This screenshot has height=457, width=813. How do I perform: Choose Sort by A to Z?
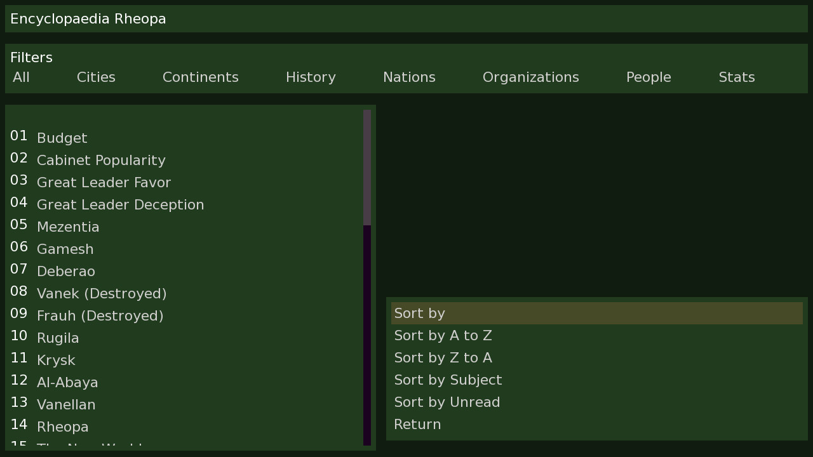pos(443,335)
